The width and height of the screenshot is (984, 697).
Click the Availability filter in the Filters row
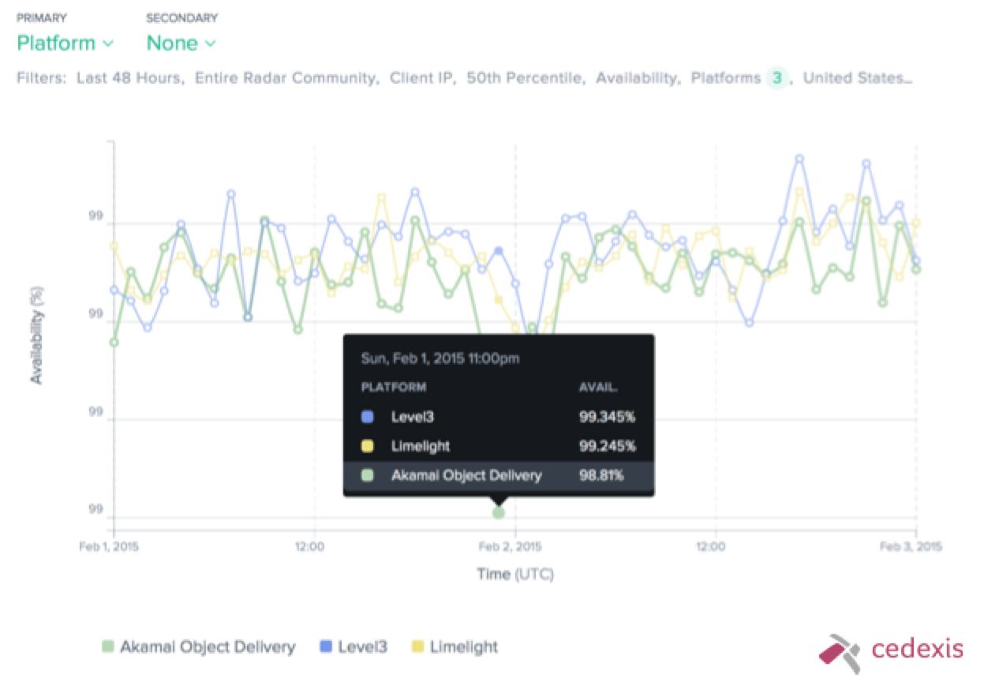636,78
